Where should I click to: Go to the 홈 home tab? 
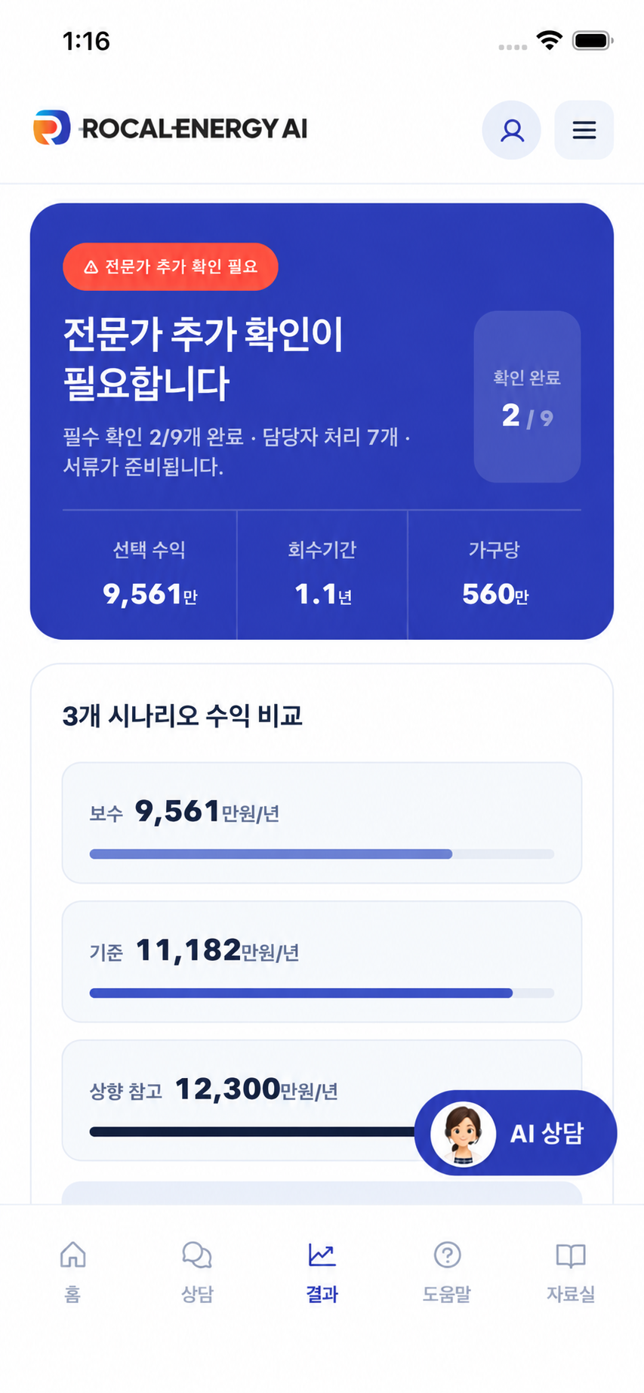72,1272
